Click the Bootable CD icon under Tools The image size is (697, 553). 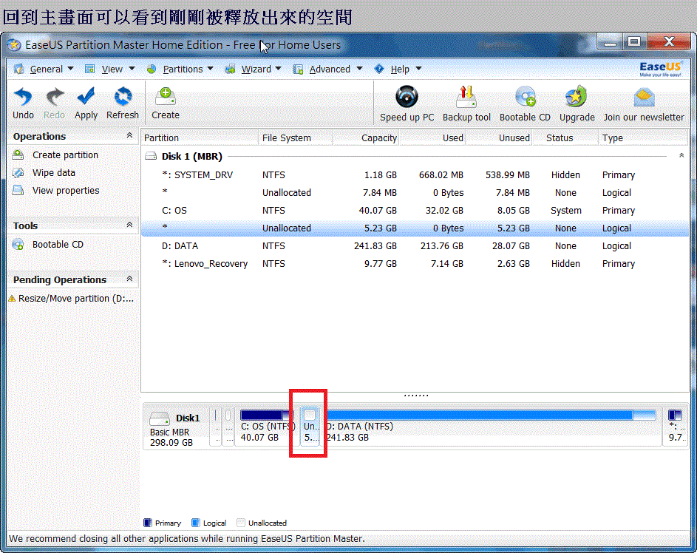18,245
